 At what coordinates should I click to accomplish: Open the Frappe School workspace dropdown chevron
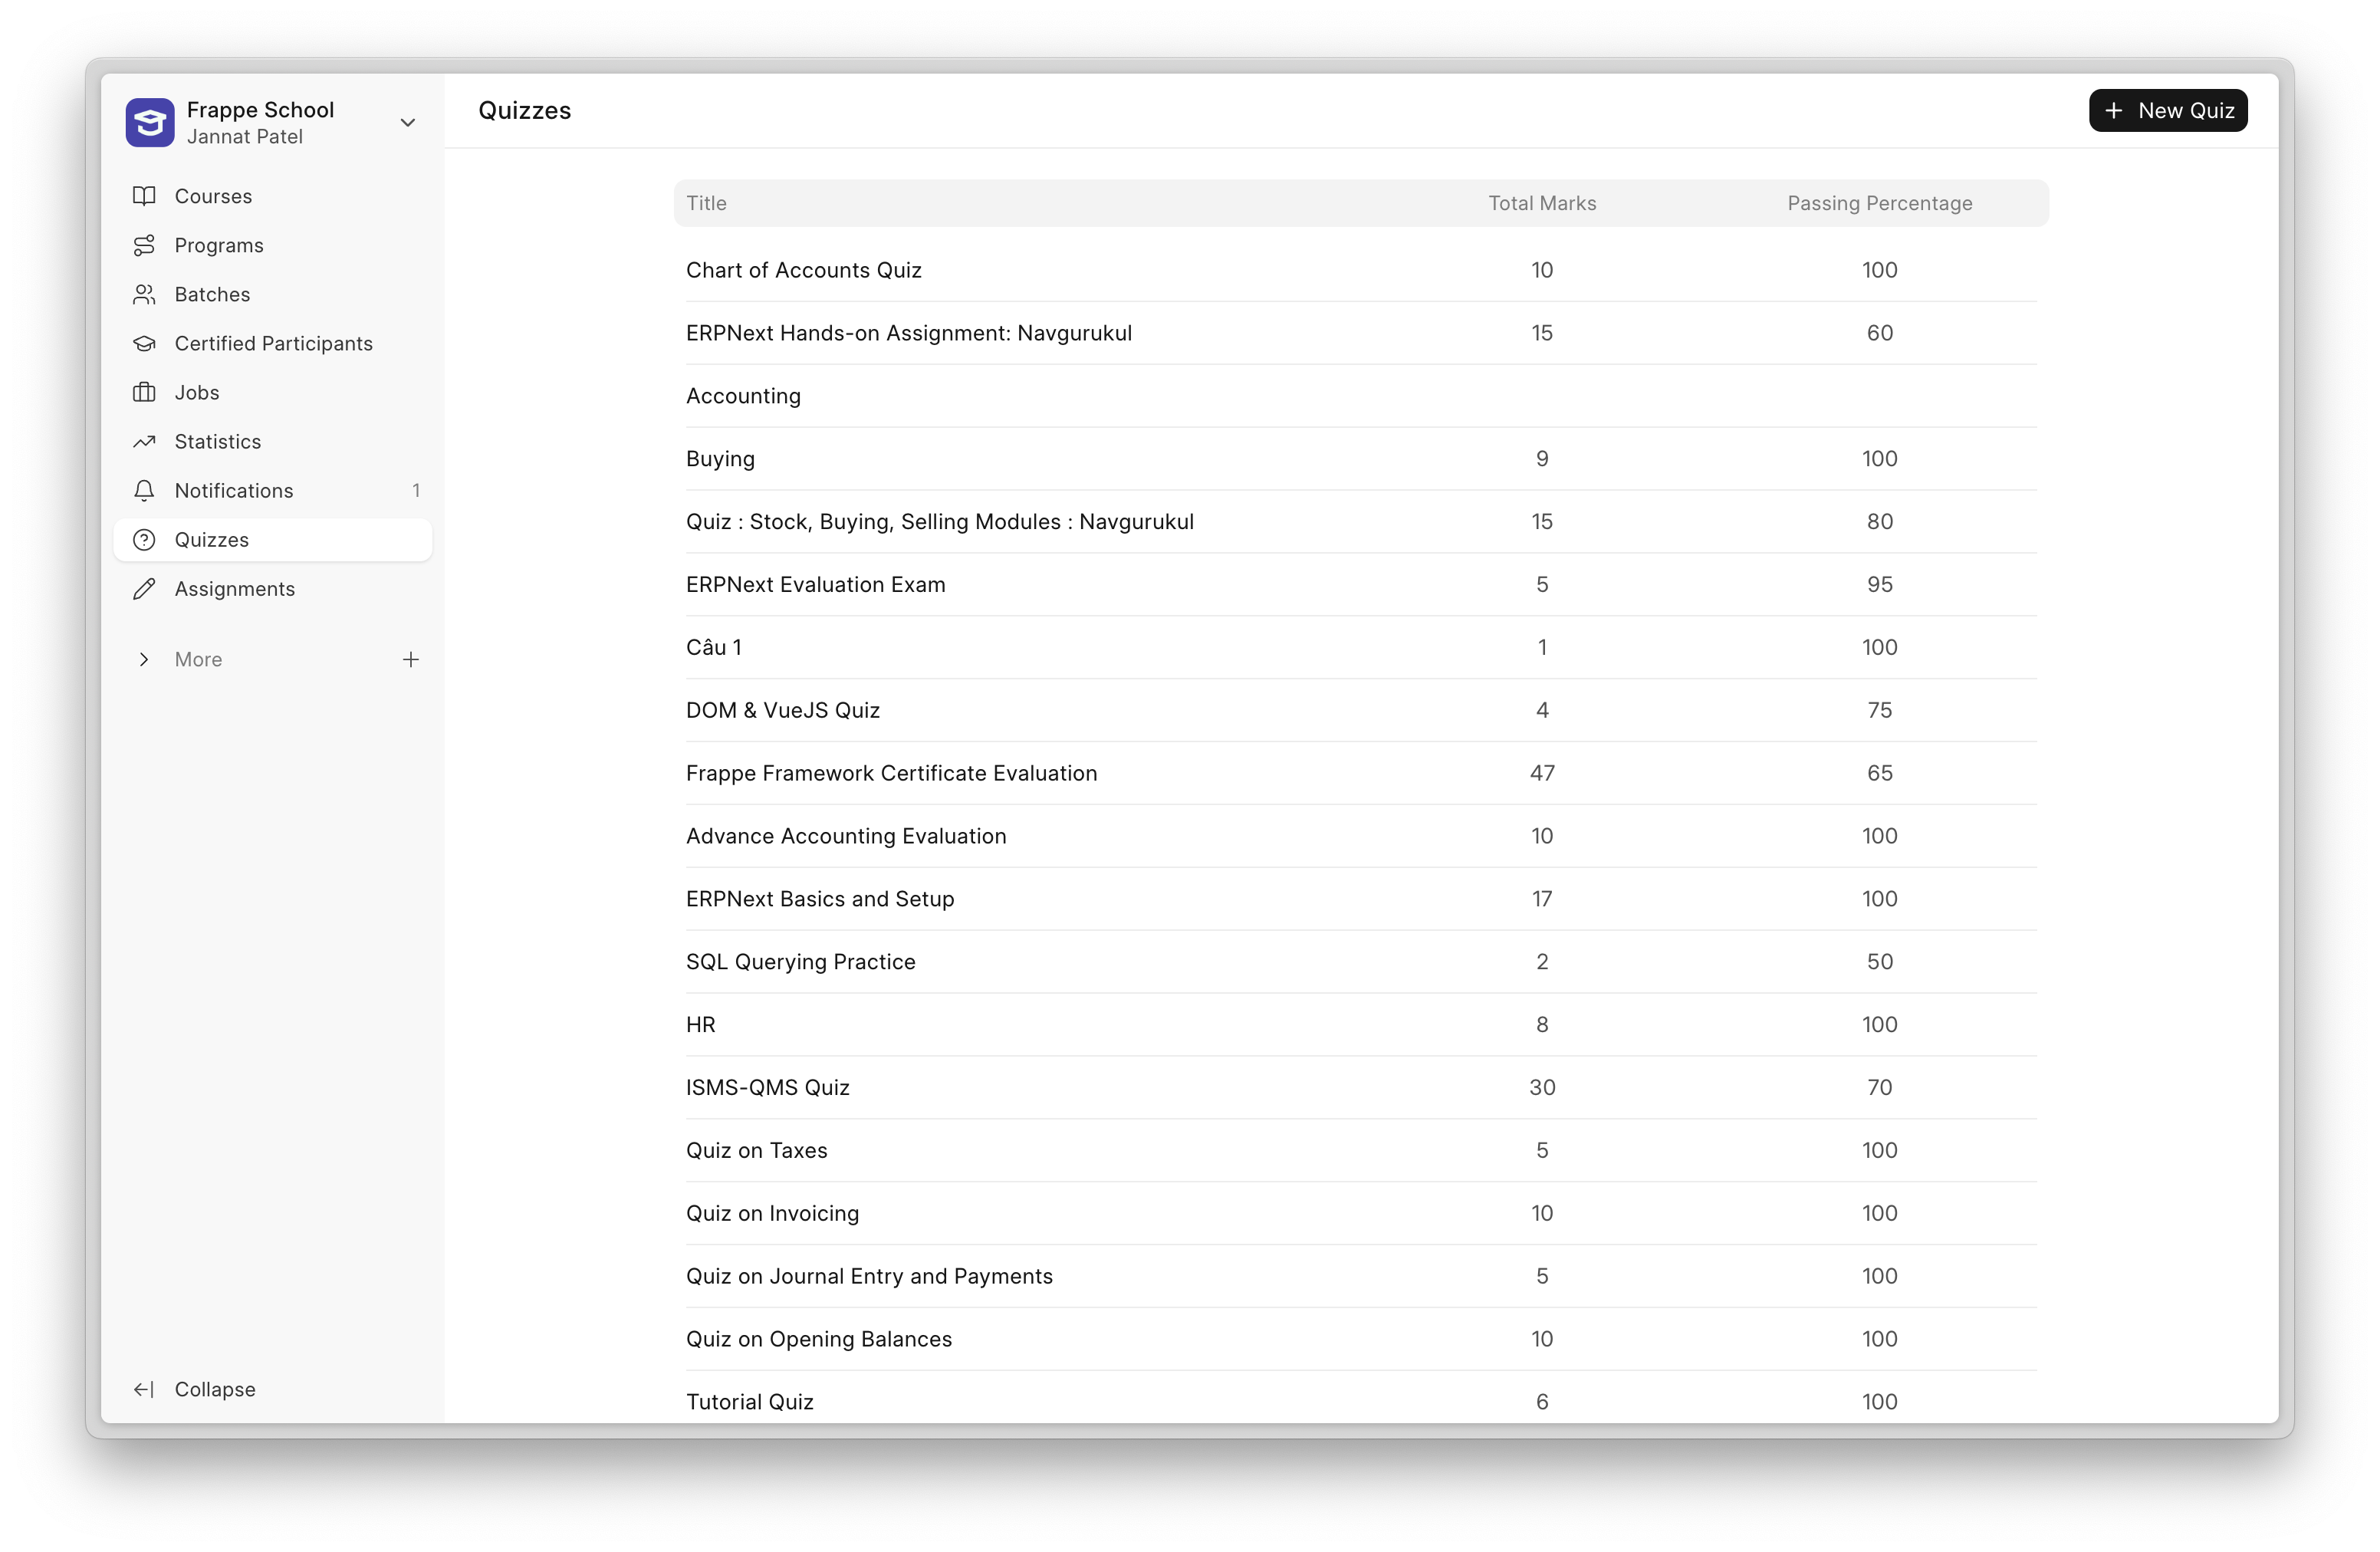coord(408,122)
